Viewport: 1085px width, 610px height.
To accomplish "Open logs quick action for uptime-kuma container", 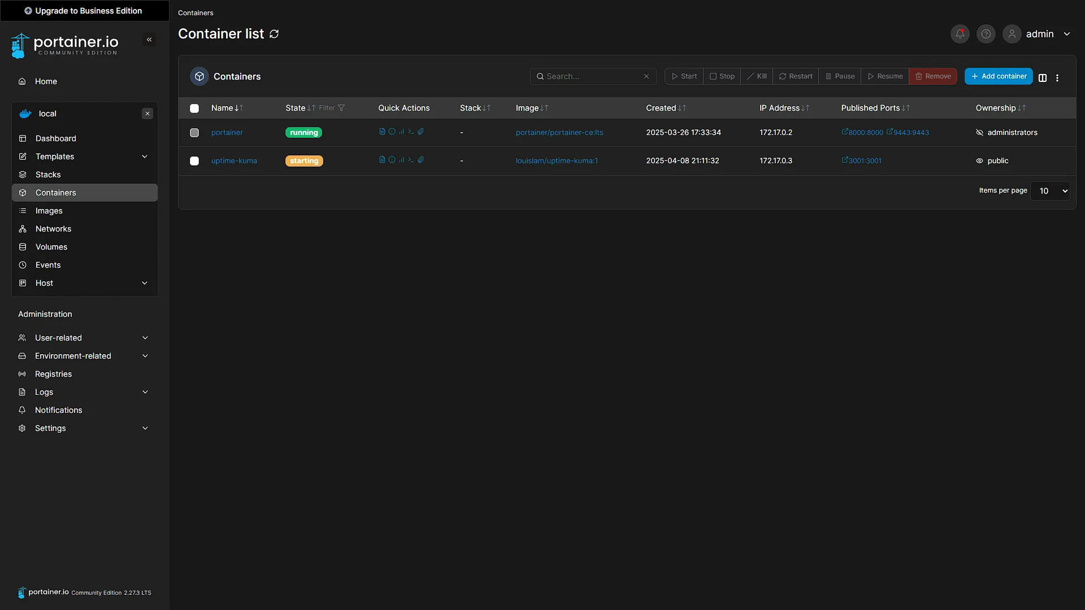I will tap(382, 160).
